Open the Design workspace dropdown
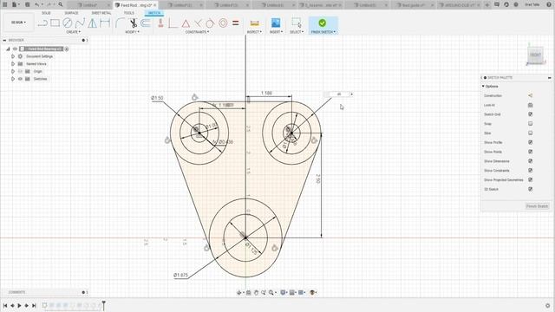 tap(18, 23)
